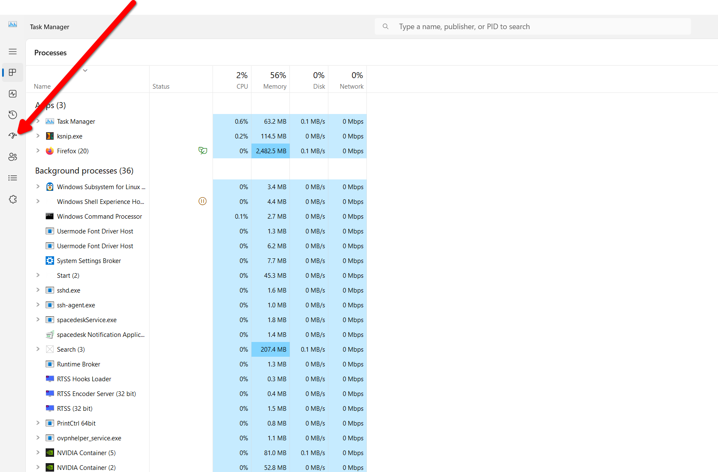The height and width of the screenshot is (472, 718).
Task: Click the highlighted Memory cell for Firefox
Action: tap(270, 151)
